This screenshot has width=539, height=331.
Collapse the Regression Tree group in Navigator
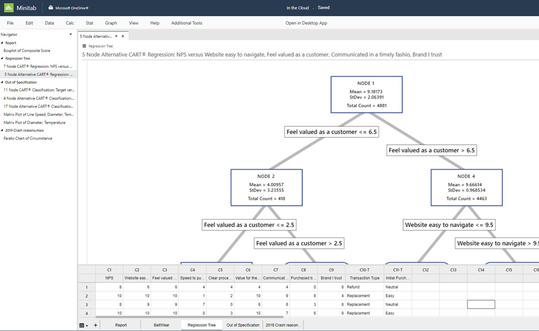tap(2, 59)
